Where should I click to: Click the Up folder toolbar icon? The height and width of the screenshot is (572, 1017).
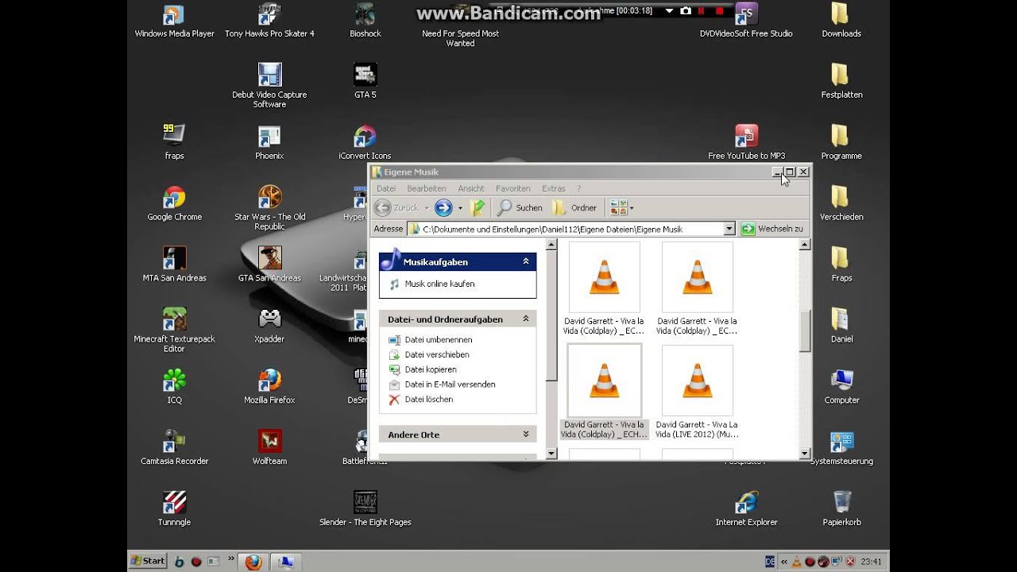tap(478, 208)
